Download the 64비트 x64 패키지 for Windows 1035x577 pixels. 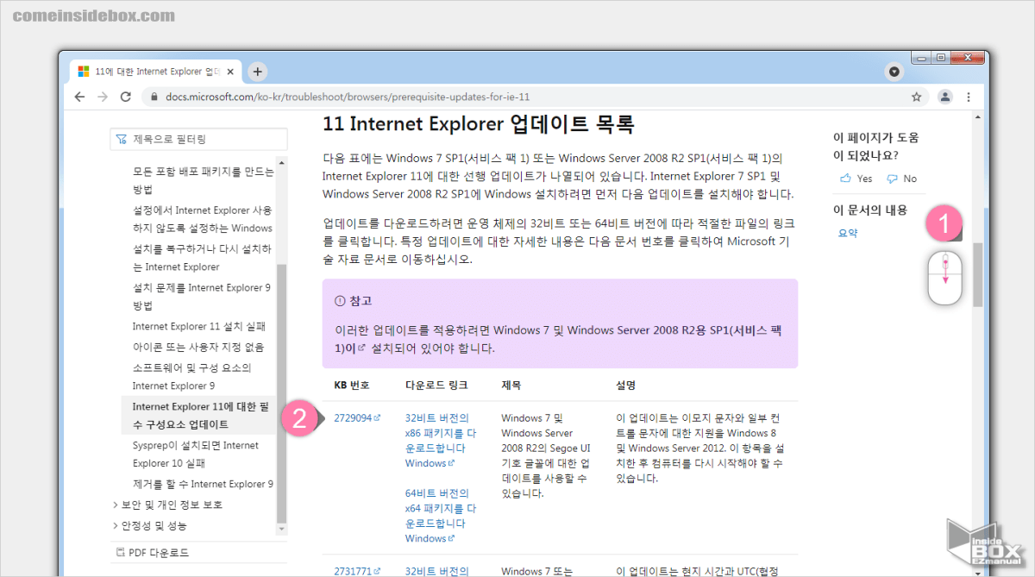click(x=440, y=508)
